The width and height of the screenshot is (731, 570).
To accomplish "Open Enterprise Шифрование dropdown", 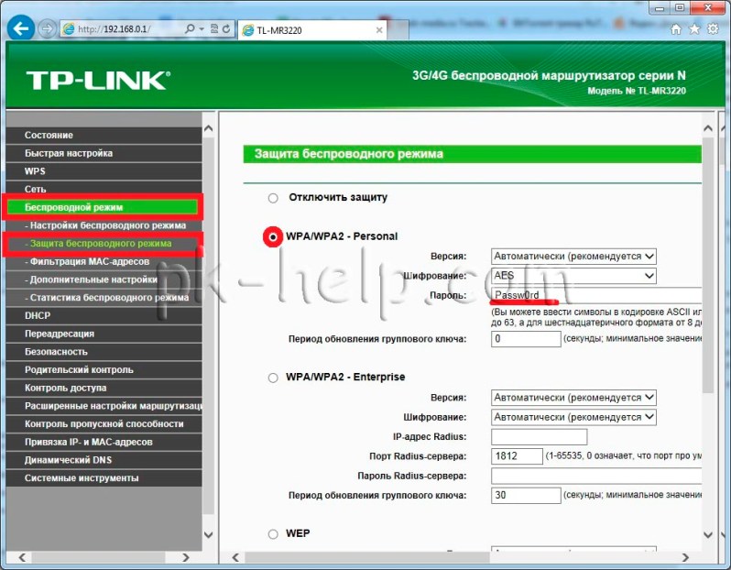I will pyautogui.click(x=573, y=417).
